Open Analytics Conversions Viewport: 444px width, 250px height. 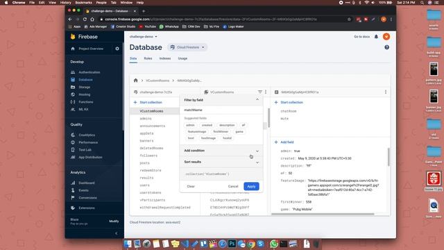pyautogui.click(x=87, y=197)
